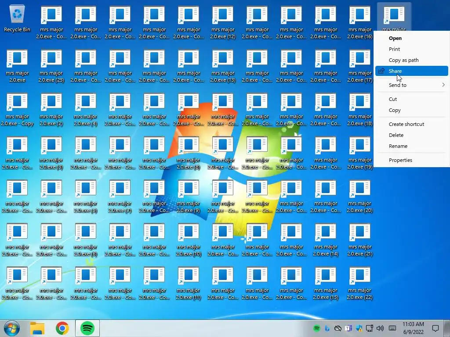Click the Copy entry in context menu
450x337 pixels.
[x=412, y=110]
